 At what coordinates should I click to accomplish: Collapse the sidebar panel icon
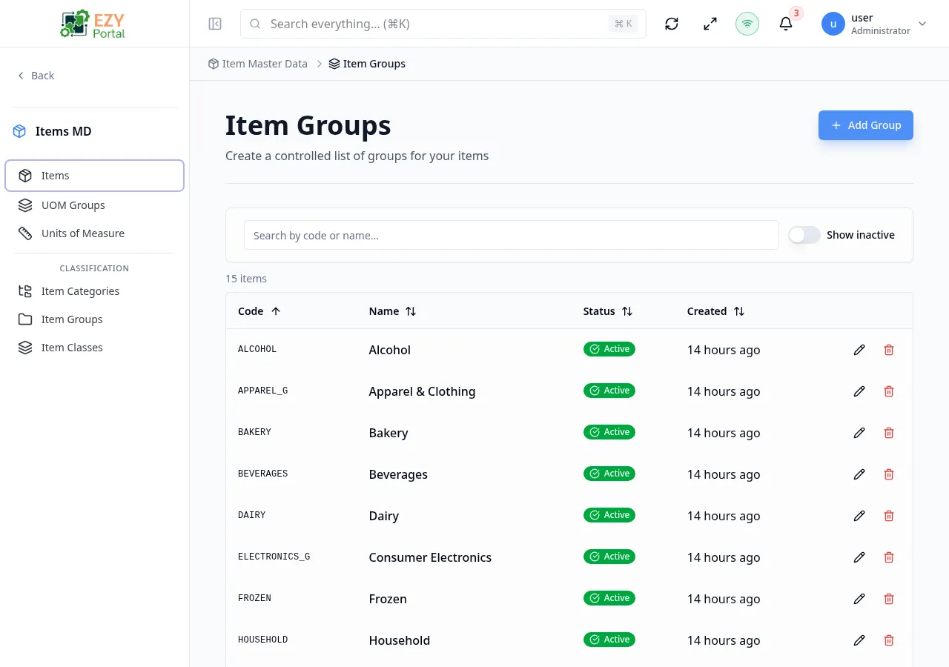pyautogui.click(x=215, y=24)
